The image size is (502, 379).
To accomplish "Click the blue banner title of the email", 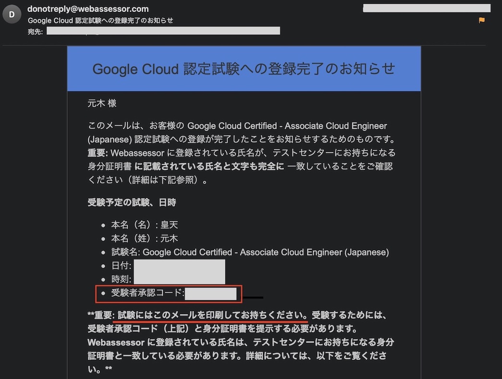I will [x=244, y=69].
